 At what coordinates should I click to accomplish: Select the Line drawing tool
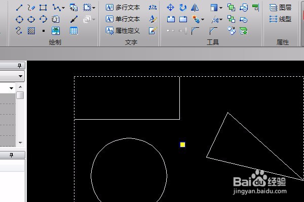(19, 8)
